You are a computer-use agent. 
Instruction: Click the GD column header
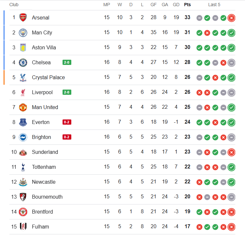tap(176, 5)
